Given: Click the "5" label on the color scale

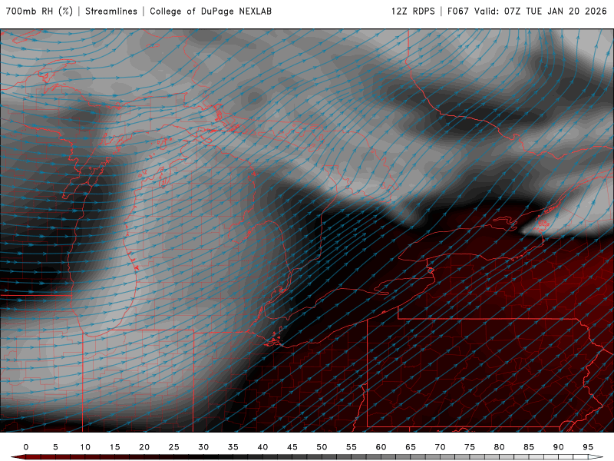Looking at the screenshot, I should [55, 447].
